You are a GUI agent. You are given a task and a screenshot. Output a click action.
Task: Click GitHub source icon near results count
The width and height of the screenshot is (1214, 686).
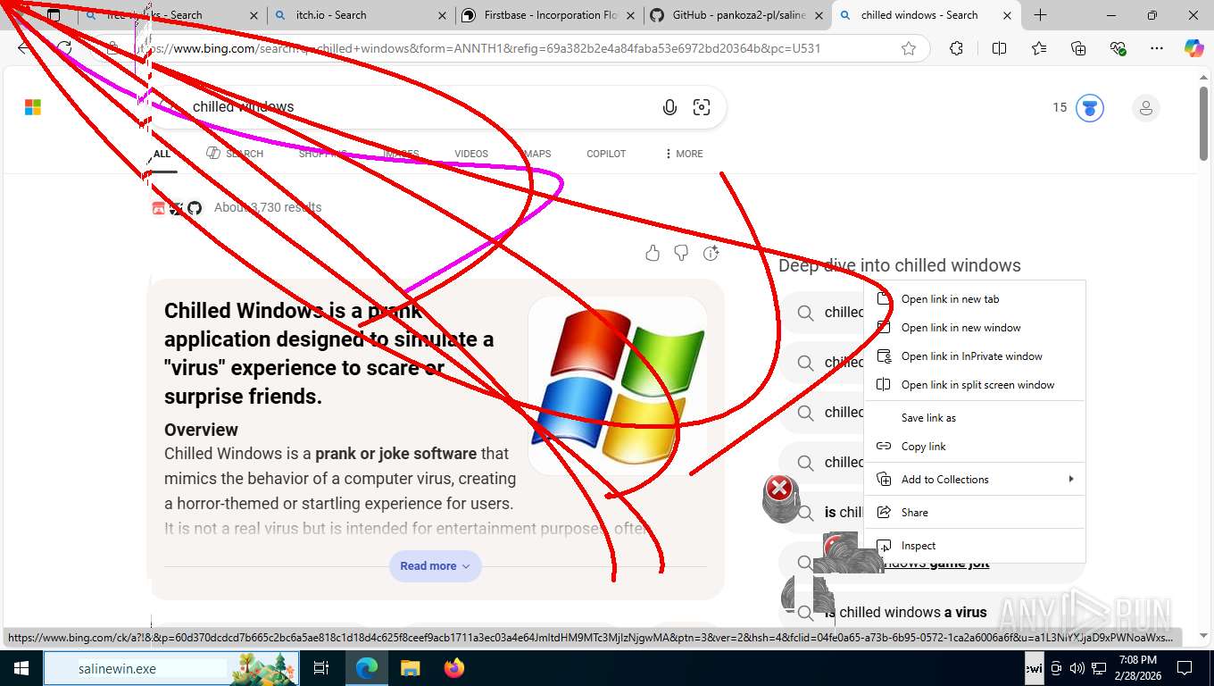coord(195,208)
